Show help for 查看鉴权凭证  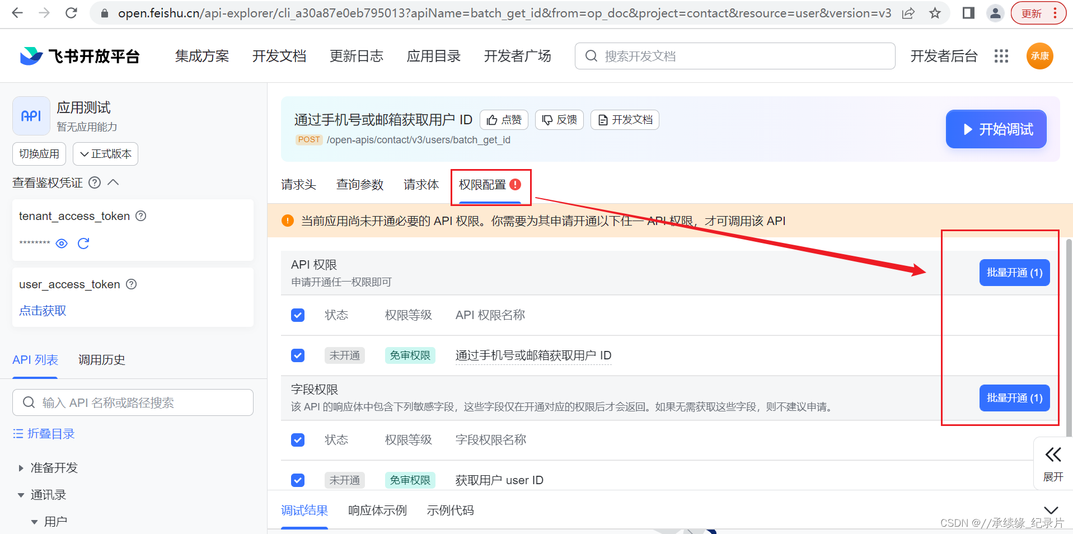pyautogui.click(x=95, y=182)
